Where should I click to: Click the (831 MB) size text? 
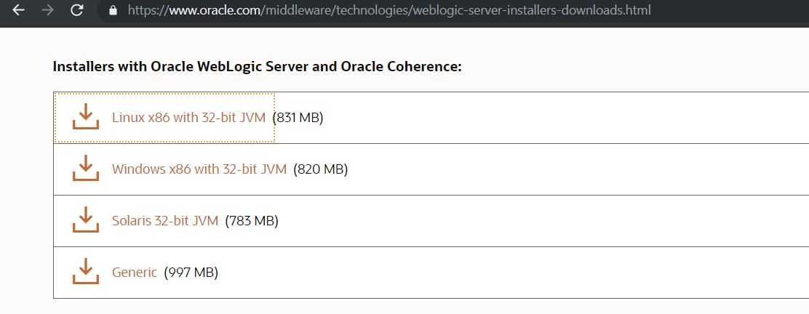298,117
